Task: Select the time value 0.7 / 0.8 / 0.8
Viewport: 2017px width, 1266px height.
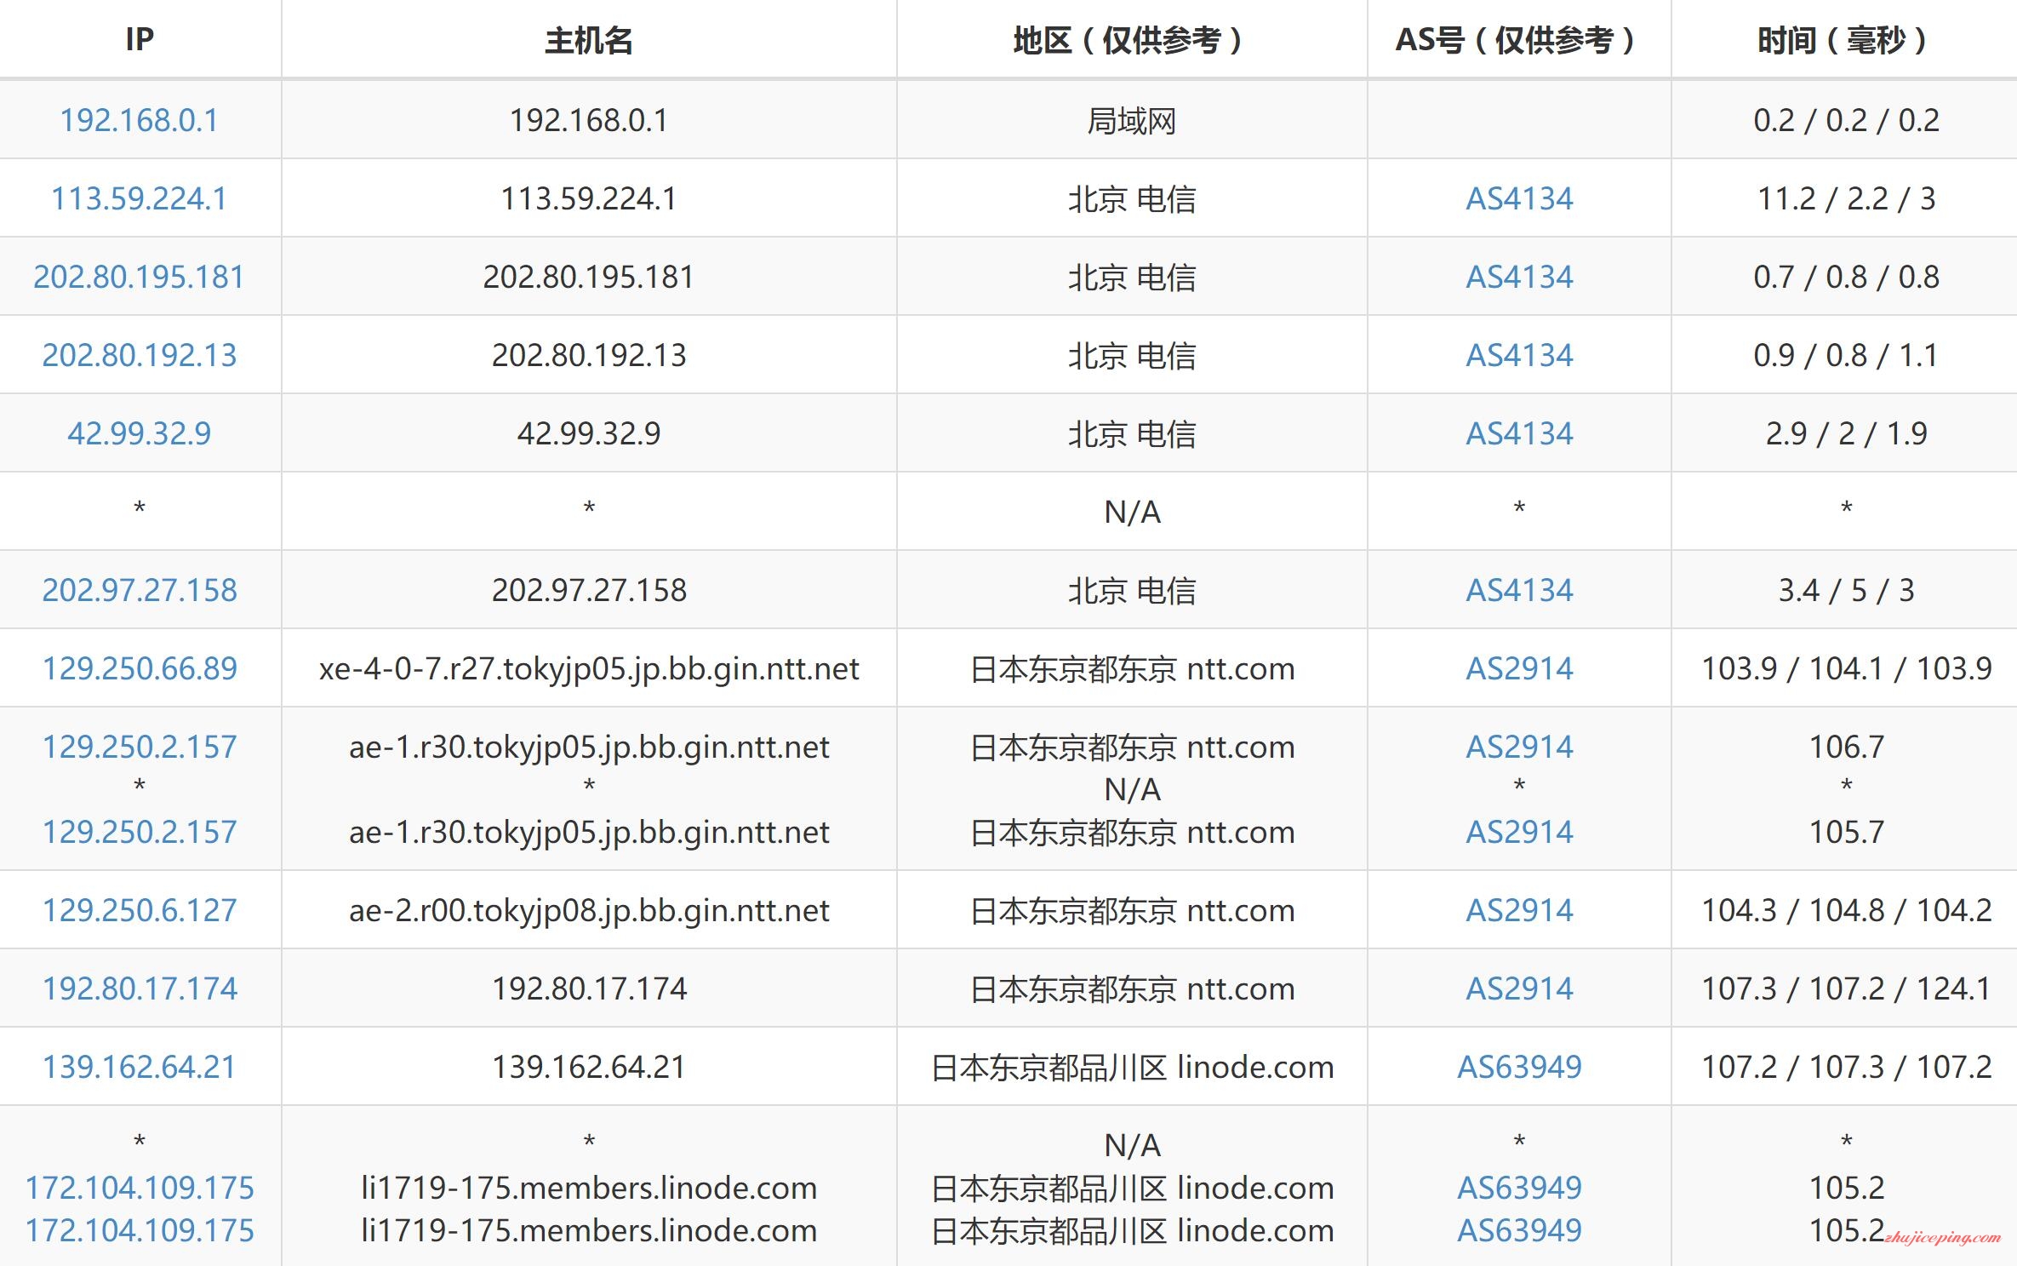Action: (1846, 277)
